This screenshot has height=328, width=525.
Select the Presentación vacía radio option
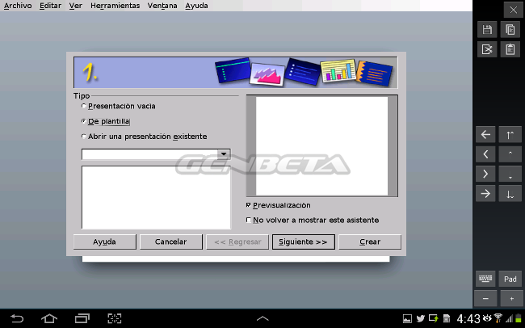pos(84,106)
